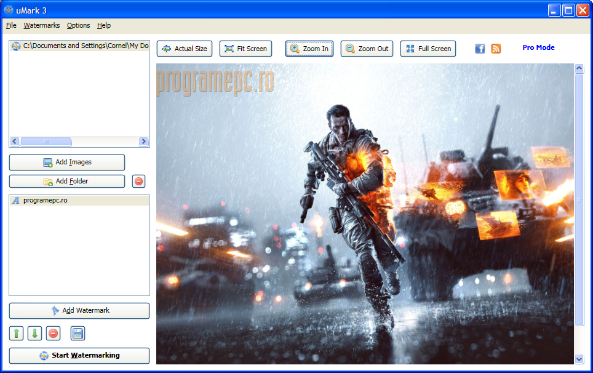Open the Watermarks menu
Viewport: 593px width, 373px height.
[42, 25]
